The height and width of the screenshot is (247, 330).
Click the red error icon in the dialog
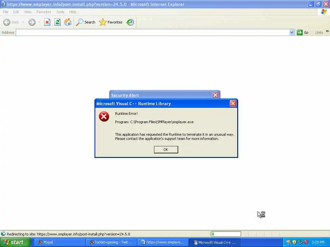point(104,116)
